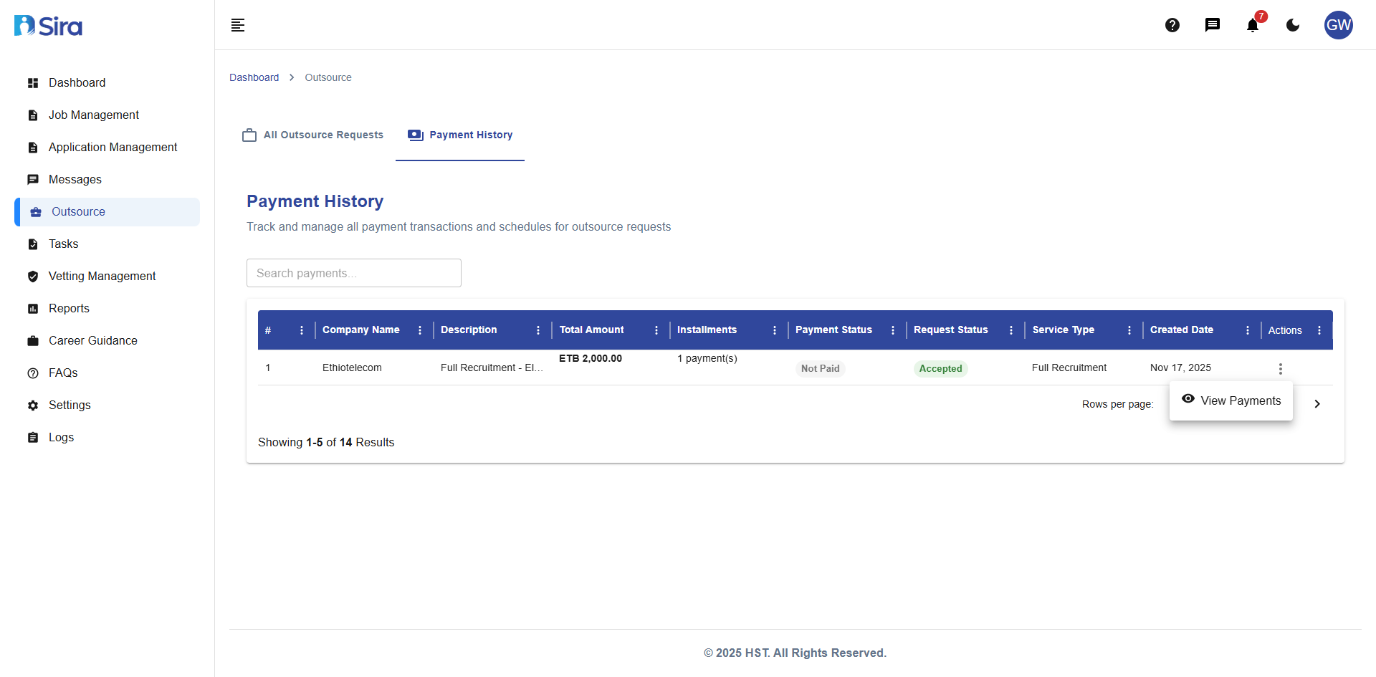Open the help question mark icon

tap(1172, 25)
